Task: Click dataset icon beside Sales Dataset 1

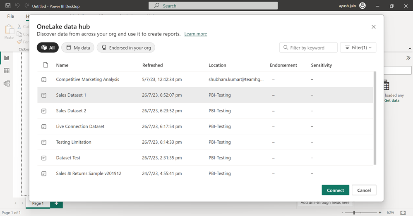Action: point(44,95)
